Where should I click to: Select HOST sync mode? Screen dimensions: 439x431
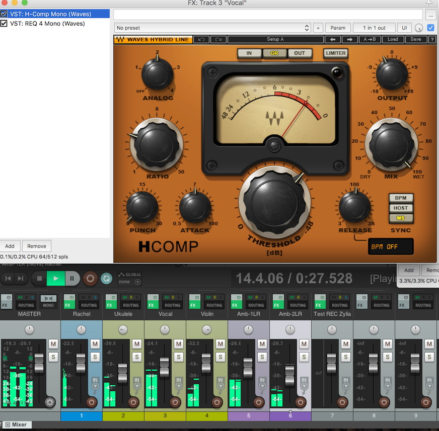pyautogui.click(x=401, y=208)
